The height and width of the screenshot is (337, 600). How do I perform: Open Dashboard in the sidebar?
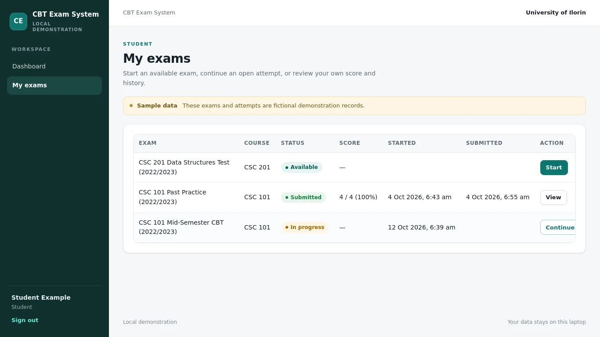coord(54,66)
